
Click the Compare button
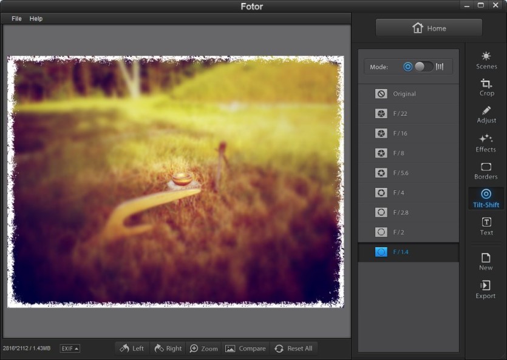coord(245,348)
